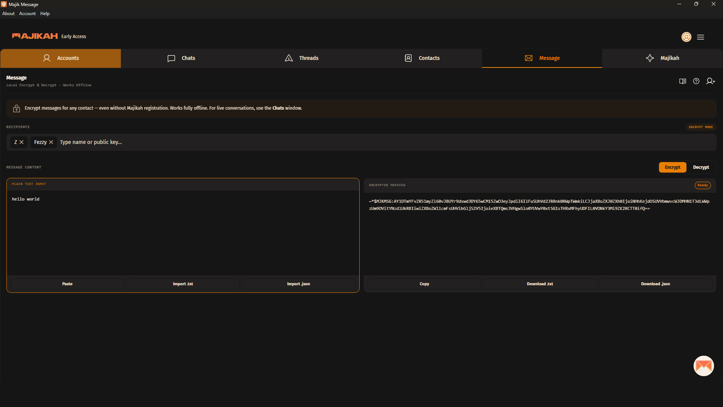Click the help question mark icon
The height and width of the screenshot is (407, 723).
696,81
